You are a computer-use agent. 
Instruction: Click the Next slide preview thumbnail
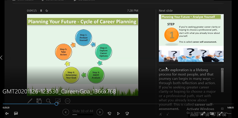pos(191,38)
